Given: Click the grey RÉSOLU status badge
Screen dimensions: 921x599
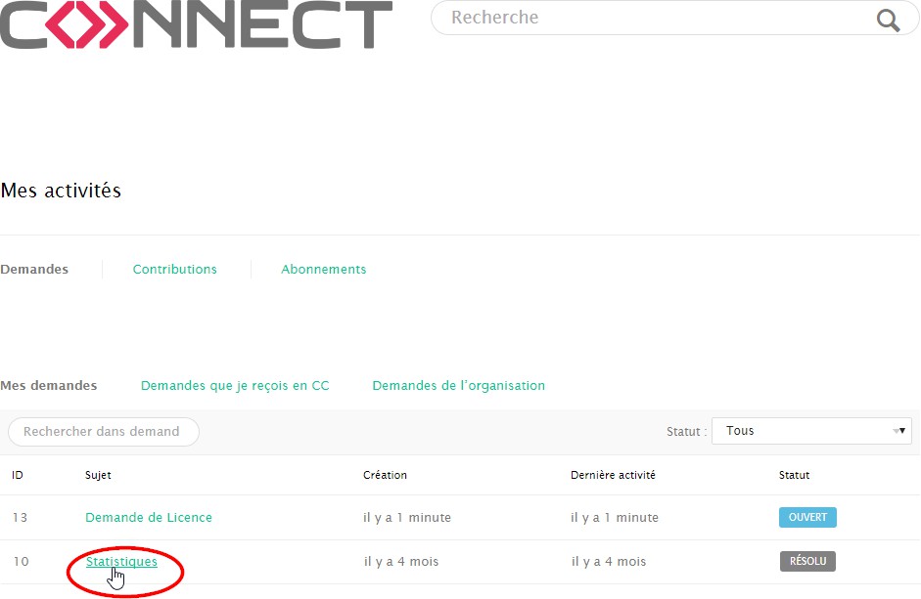Looking at the screenshot, I should [x=807, y=562].
